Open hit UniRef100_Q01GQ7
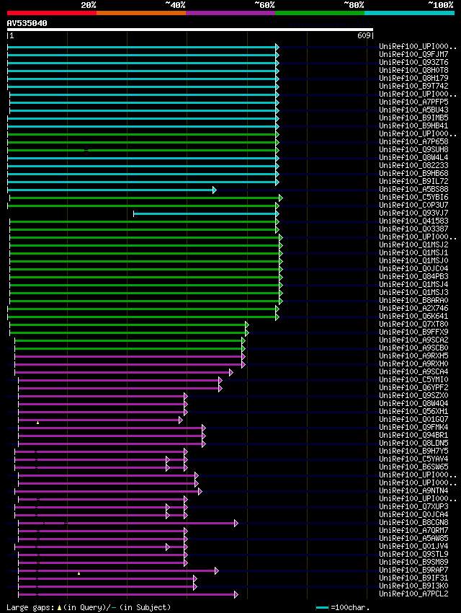This screenshot has width=461, height=613. click(413, 419)
